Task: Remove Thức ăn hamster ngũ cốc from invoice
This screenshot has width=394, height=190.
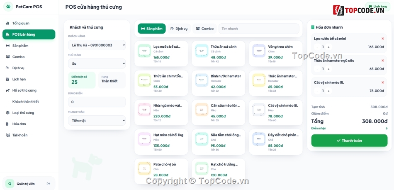Action: (x=383, y=60)
